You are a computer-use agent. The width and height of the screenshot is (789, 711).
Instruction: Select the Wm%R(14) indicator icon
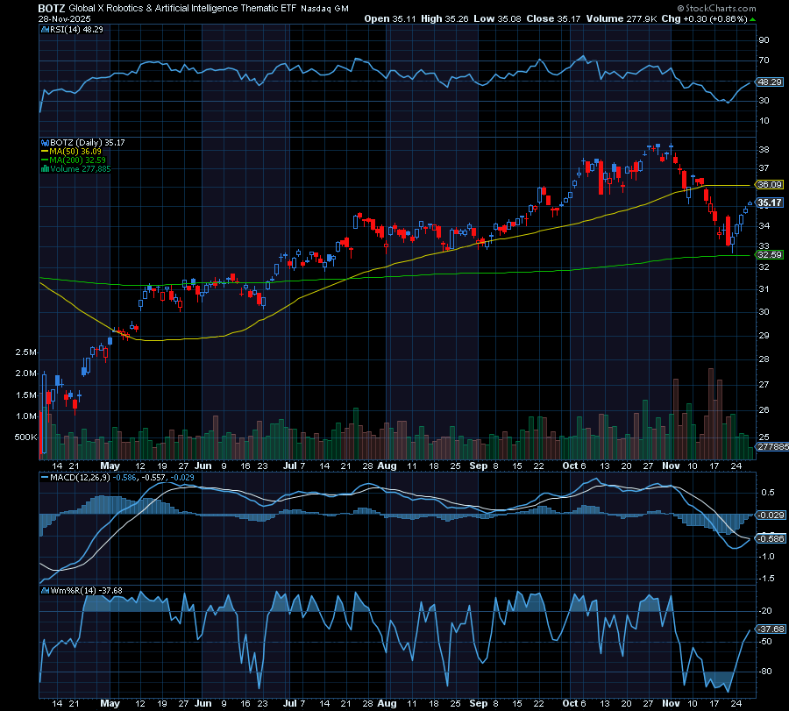click(45, 592)
